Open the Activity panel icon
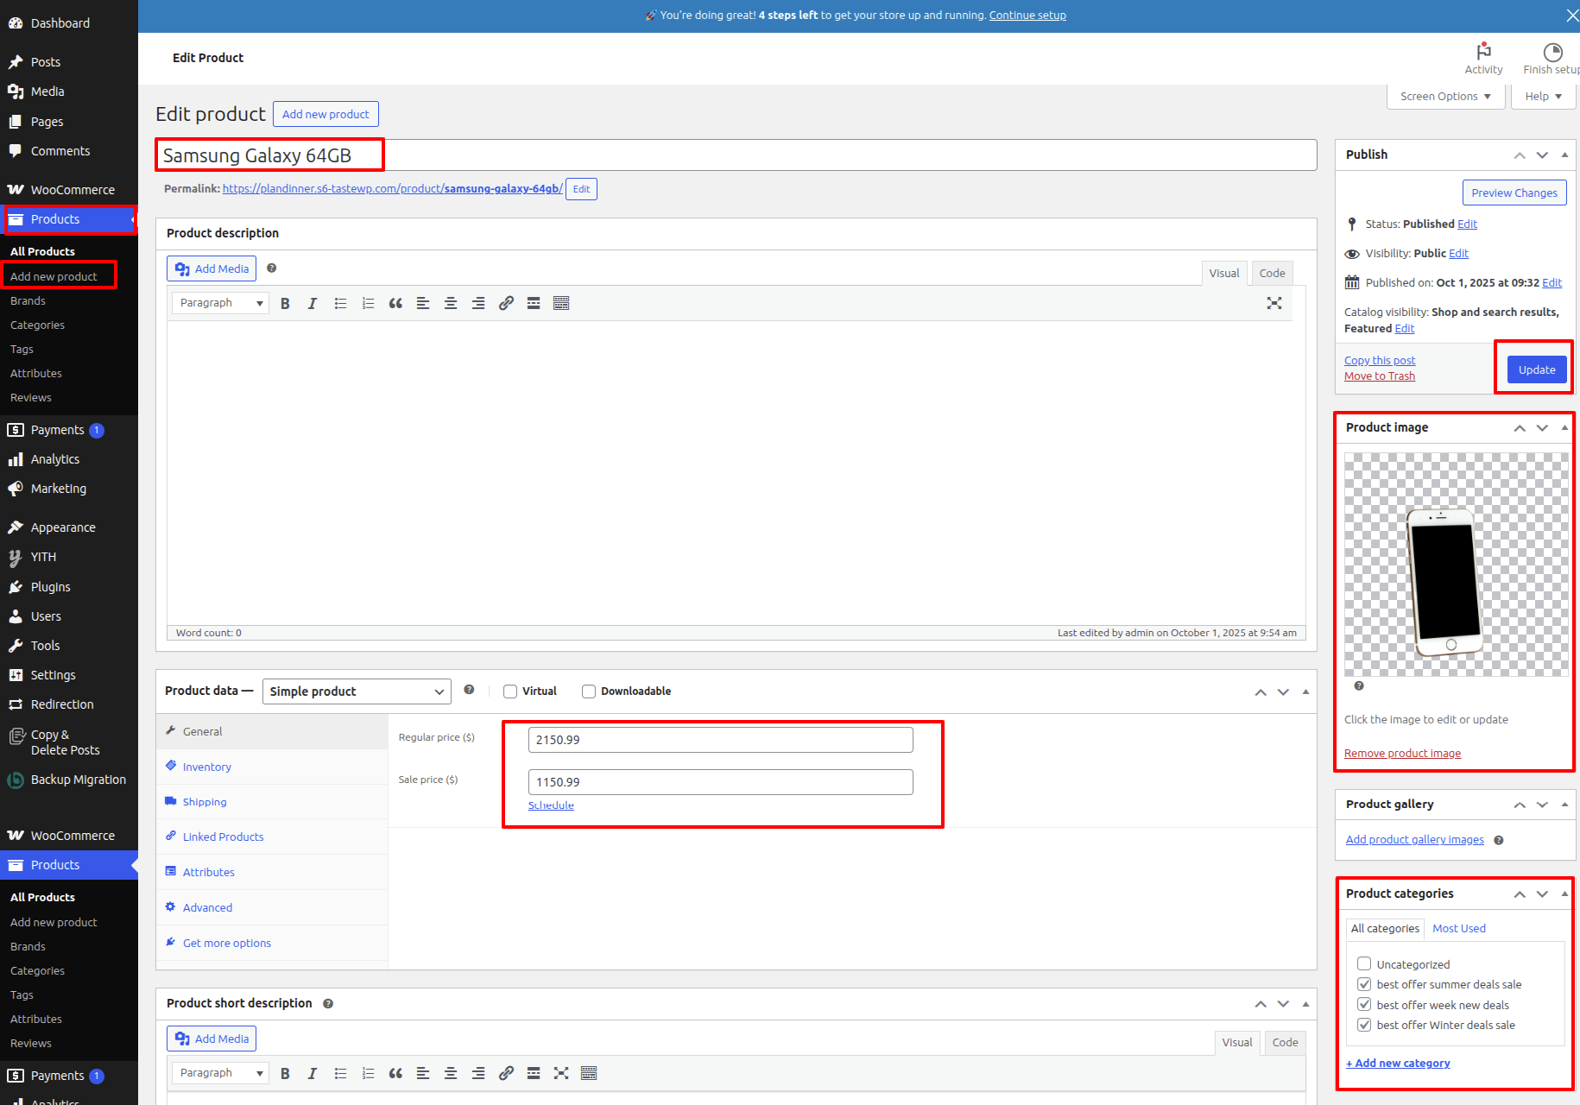 [x=1483, y=58]
